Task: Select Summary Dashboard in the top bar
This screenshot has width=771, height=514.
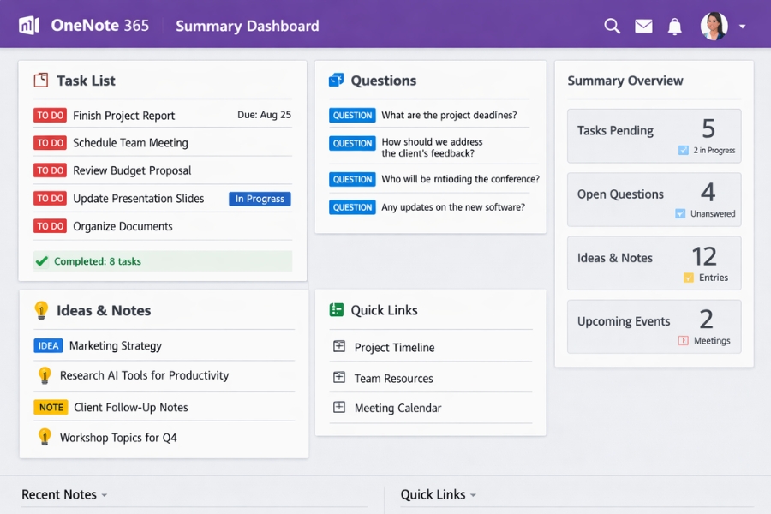Action: click(x=247, y=26)
